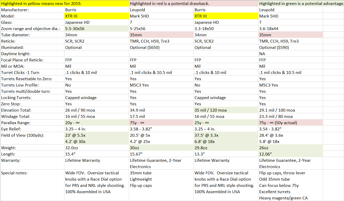Click the 'Parallax Range:' row label

click(x=16, y=123)
